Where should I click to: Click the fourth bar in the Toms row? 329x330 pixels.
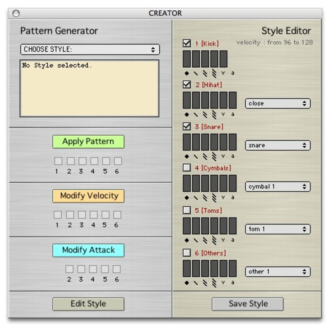click(214, 226)
